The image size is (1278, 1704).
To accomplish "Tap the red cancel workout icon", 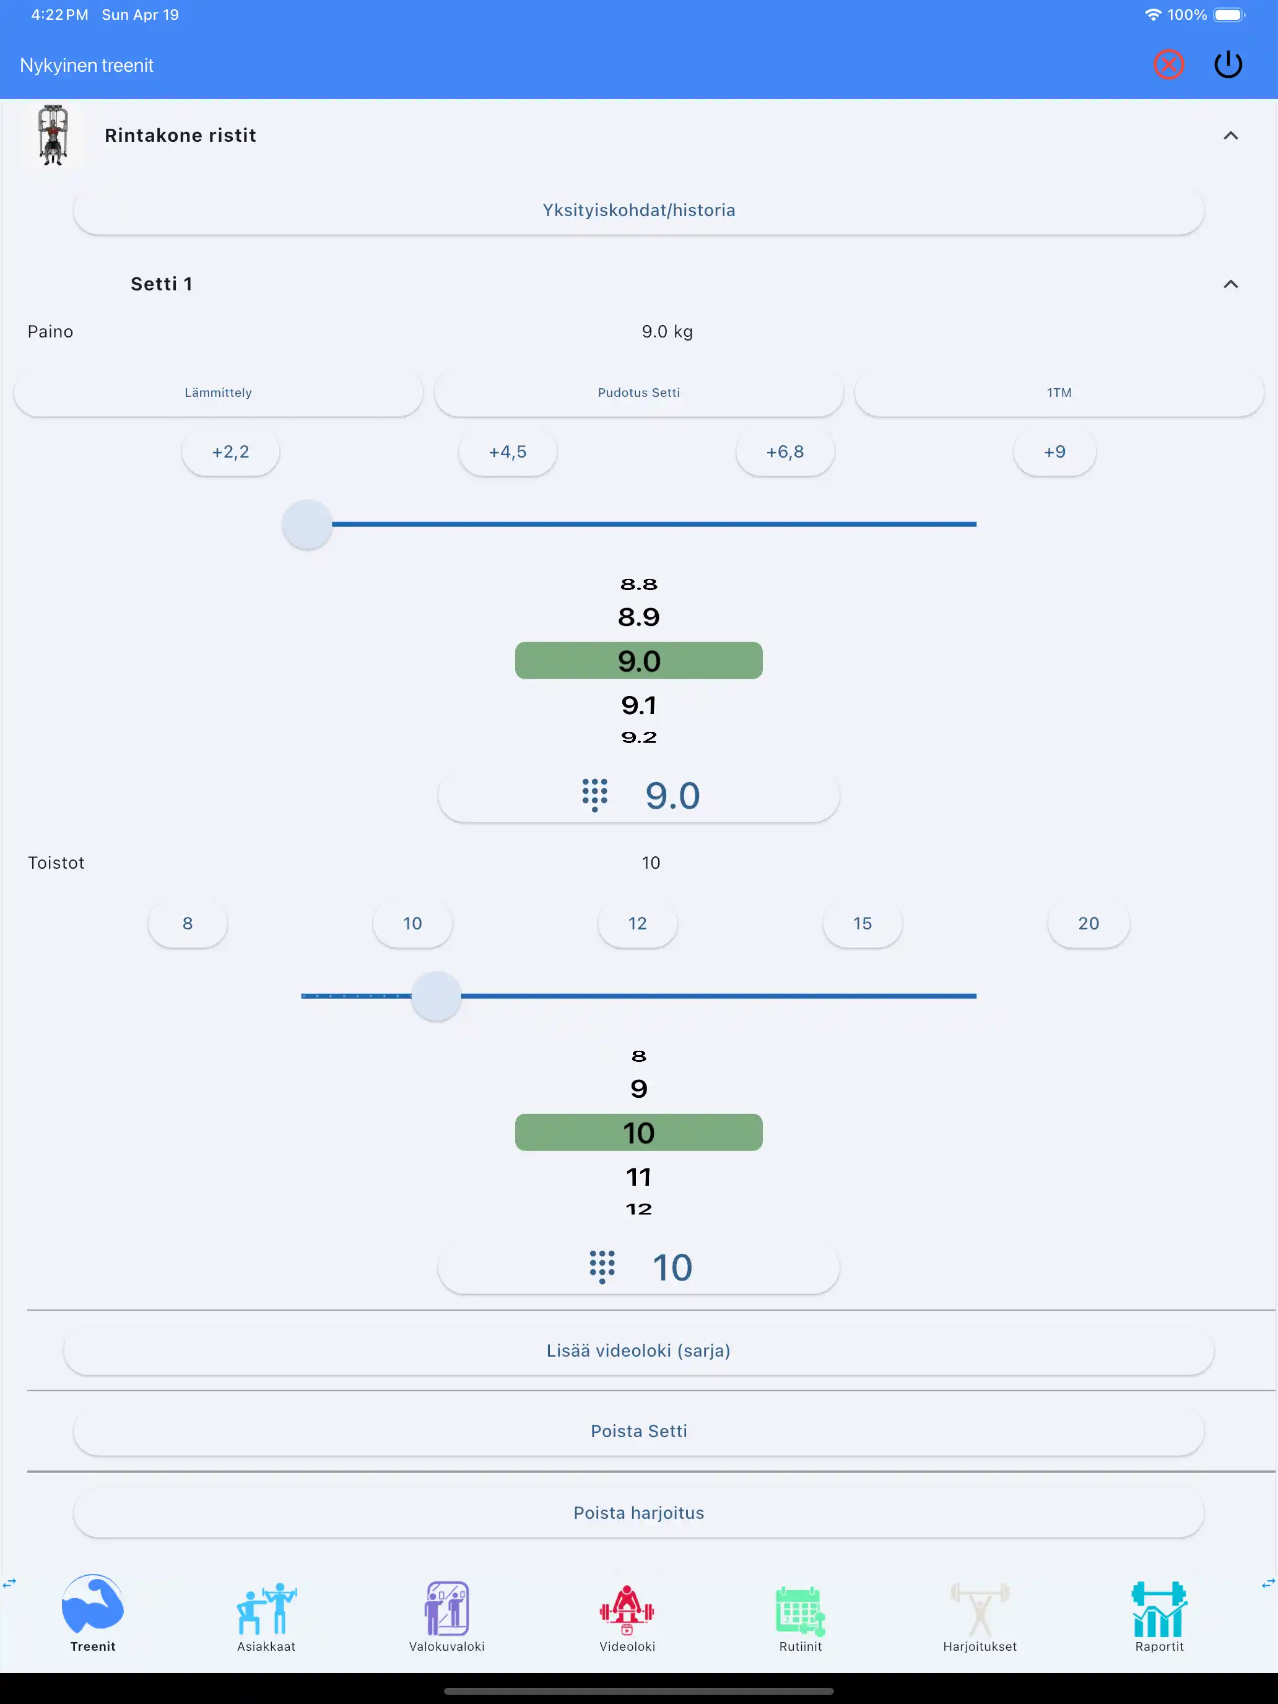I will point(1168,65).
